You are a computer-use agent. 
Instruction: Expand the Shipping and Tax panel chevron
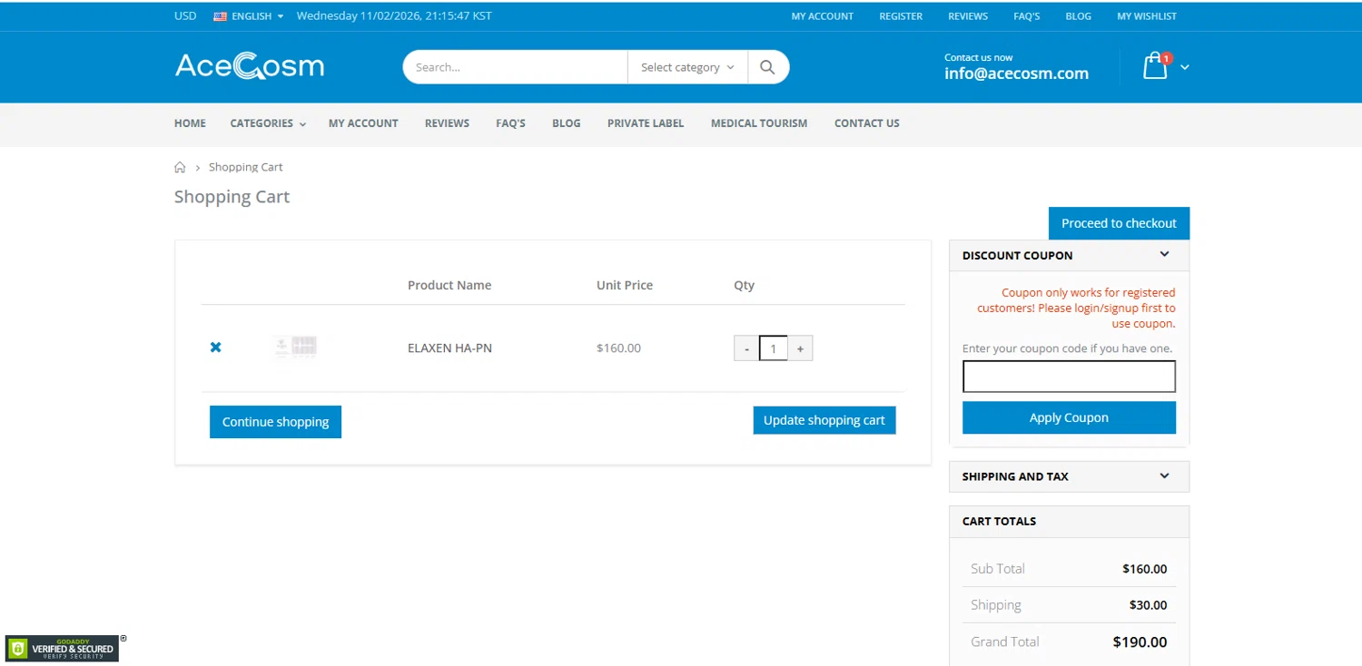tap(1164, 476)
